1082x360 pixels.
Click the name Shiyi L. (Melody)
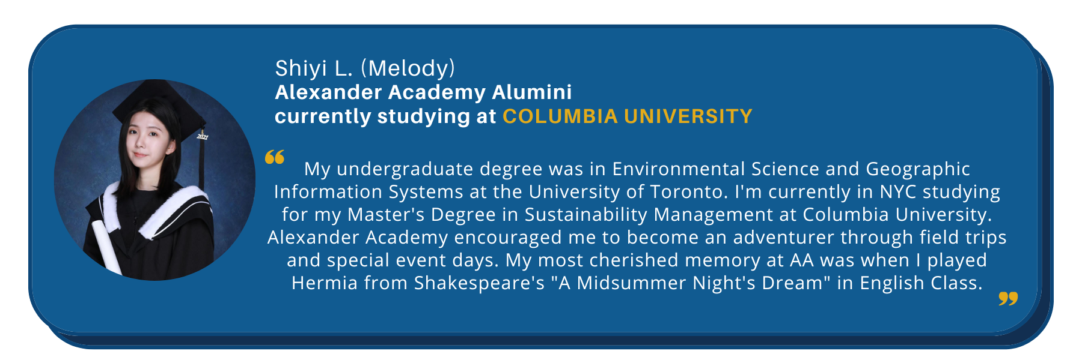(365, 68)
